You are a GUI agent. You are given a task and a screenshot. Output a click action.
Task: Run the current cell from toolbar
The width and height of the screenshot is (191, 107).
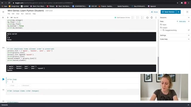pos(8,18)
